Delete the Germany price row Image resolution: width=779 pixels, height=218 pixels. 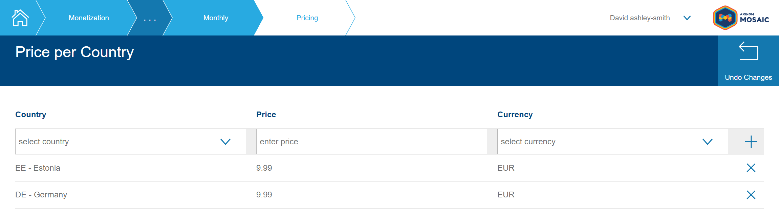pos(751,195)
